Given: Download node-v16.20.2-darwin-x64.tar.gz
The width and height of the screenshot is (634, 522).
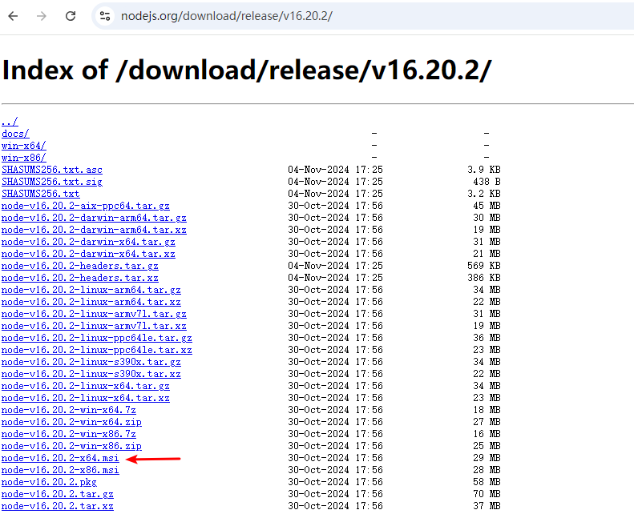Looking at the screenshot, I should tap(88, 242).
